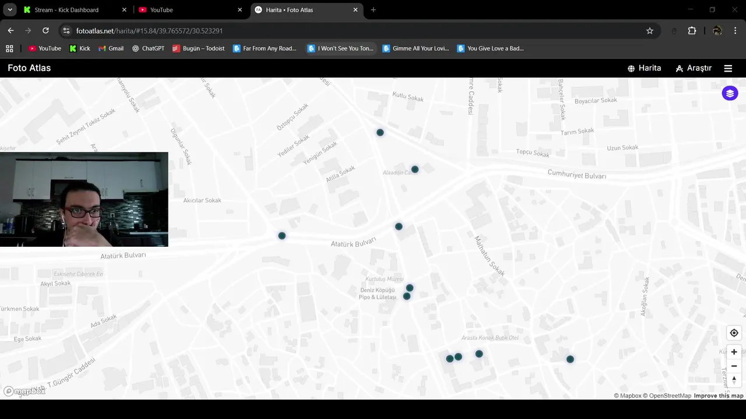Image resolution: width=746 pixels, height=419 pixels.
Task: Close the Harita • Foto Atlas tab
Action: (x=356, y=10)
